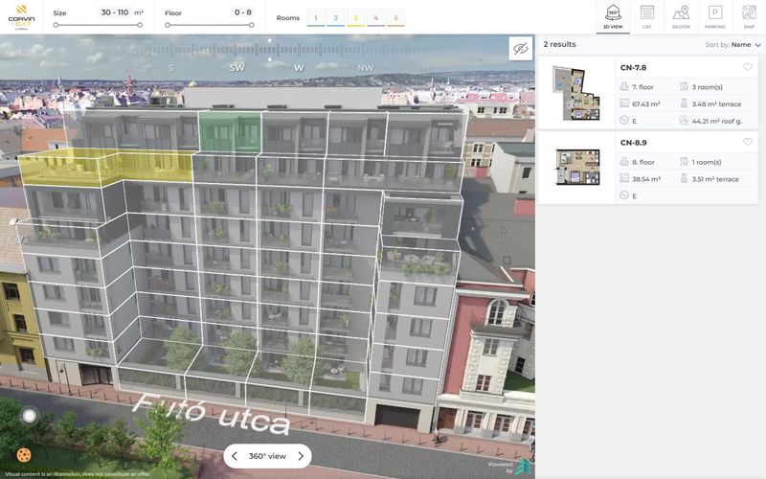
Task: Favorite apartment CN-8.9 with heart icon
Action: pos(748,142)
